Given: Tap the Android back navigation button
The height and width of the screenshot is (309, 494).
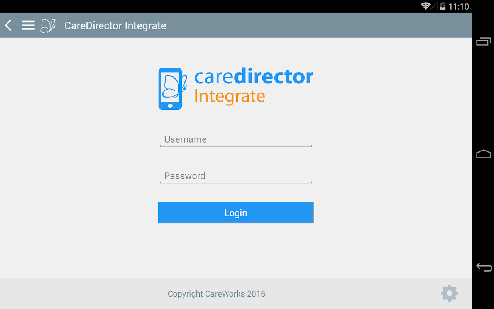Looking at the screenshot, I should pos(484,267).
